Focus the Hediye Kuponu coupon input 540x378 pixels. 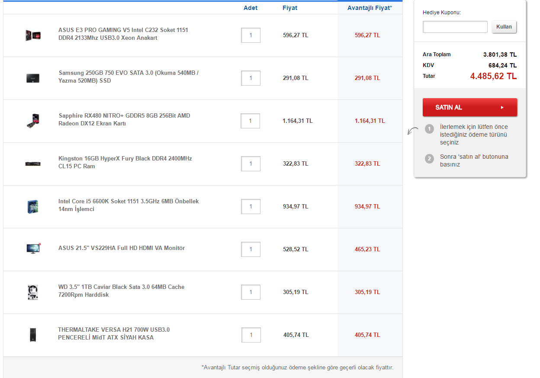pos(455,27)
